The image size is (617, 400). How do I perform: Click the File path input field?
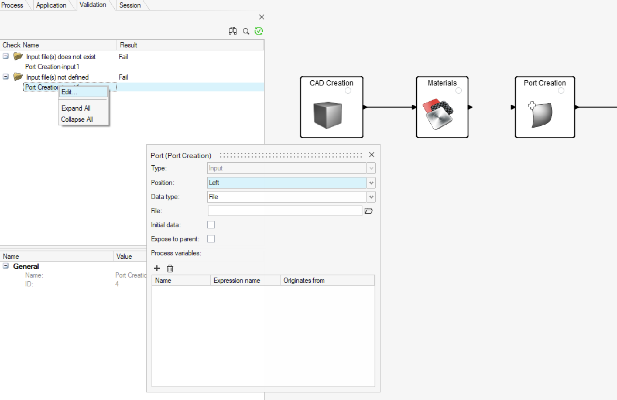point(284,211)
